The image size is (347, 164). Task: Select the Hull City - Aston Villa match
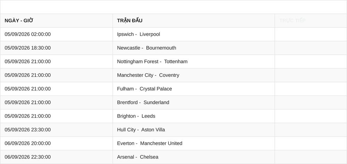click(x=141, y=130)
